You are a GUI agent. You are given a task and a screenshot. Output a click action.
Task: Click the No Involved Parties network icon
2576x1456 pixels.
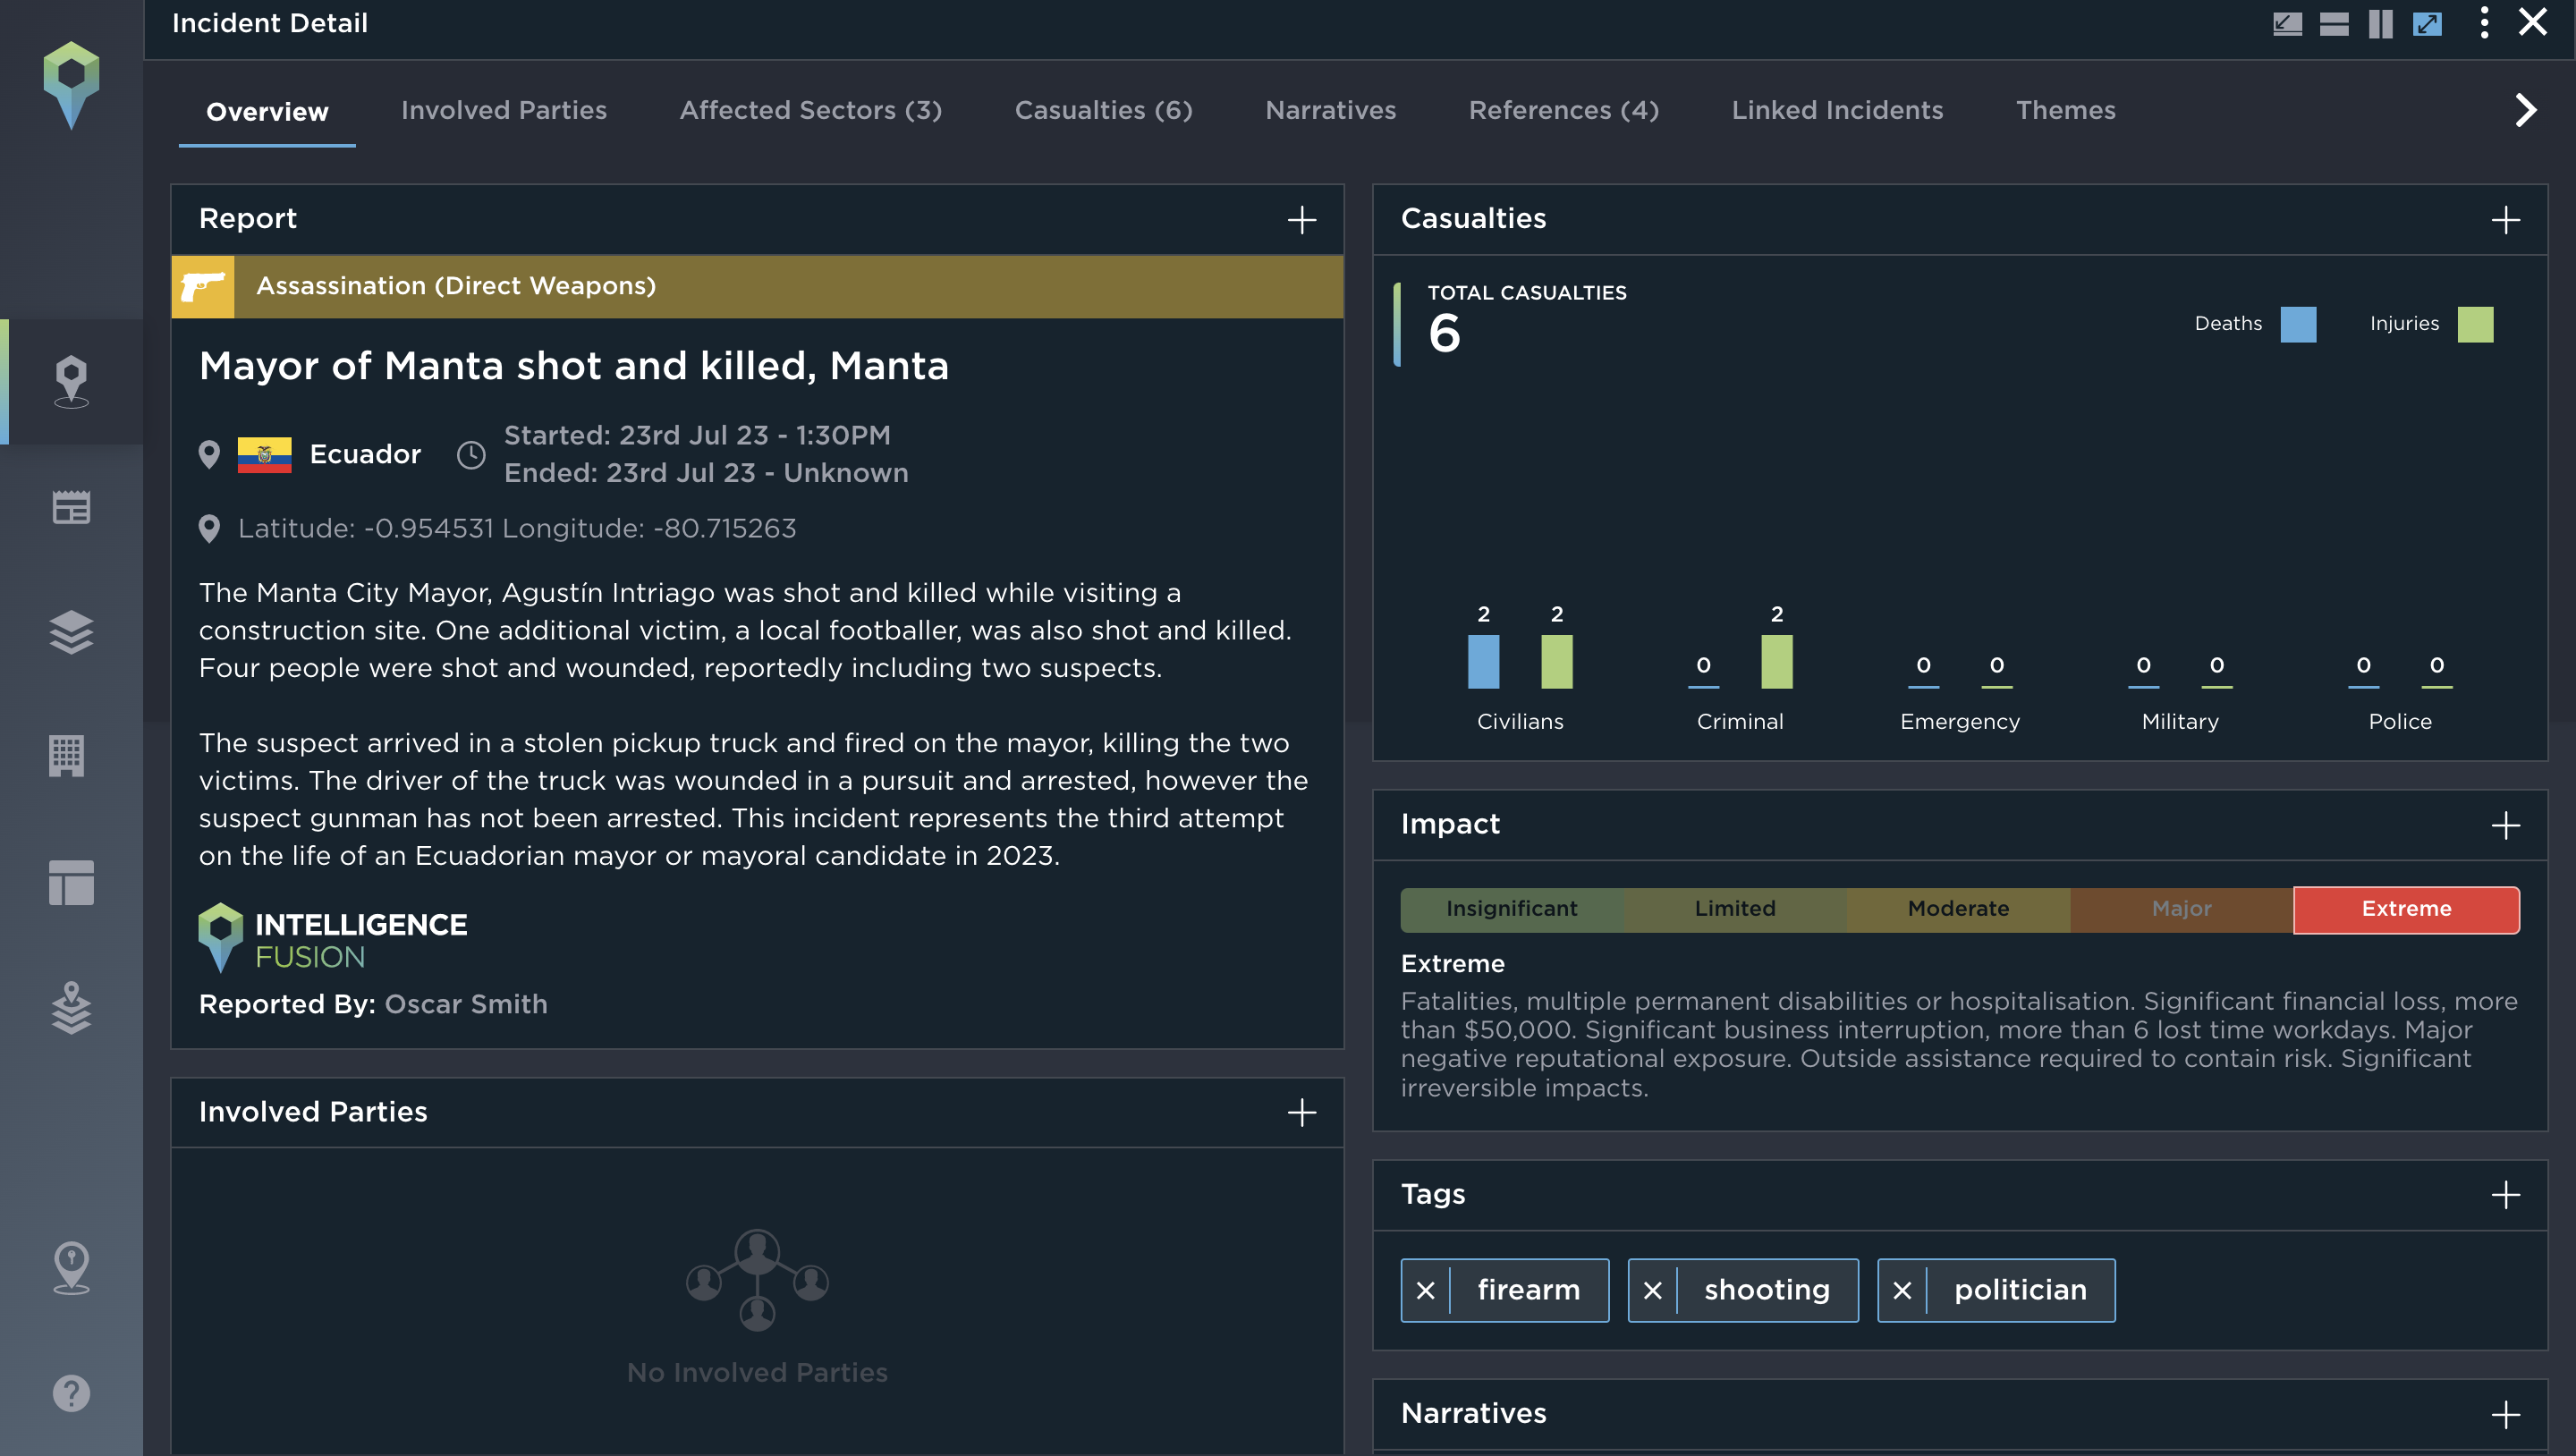tap(757, 1280)
